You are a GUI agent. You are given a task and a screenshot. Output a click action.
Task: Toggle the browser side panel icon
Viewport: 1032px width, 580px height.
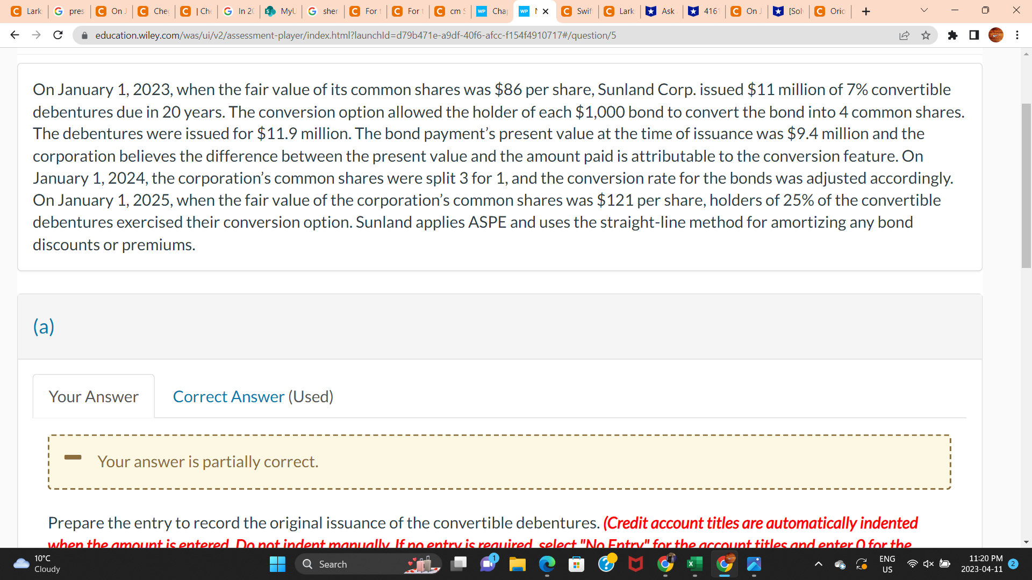click(x=974, y=35)
